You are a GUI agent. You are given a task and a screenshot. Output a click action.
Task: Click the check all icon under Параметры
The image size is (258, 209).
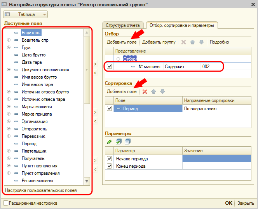119,141
